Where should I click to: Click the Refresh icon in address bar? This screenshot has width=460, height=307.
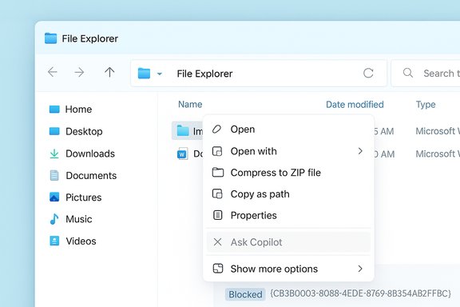point(368,73)
